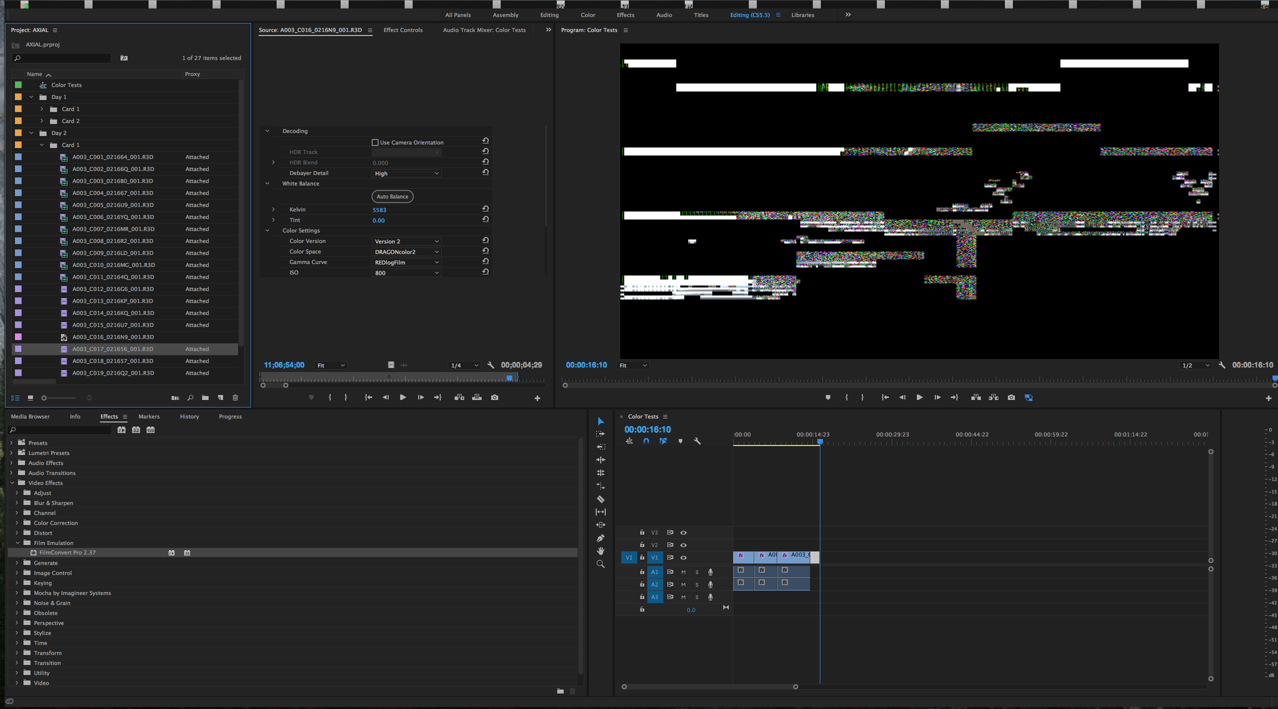This screenshot has height=709, width=1278.
Task: Select the Track Select Forward tool
Action: tap(601, 434)
